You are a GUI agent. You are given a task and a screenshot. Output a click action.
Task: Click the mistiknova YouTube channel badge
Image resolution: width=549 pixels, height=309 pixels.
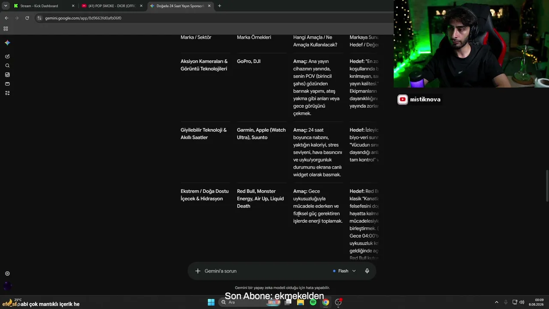pos(419,100)
